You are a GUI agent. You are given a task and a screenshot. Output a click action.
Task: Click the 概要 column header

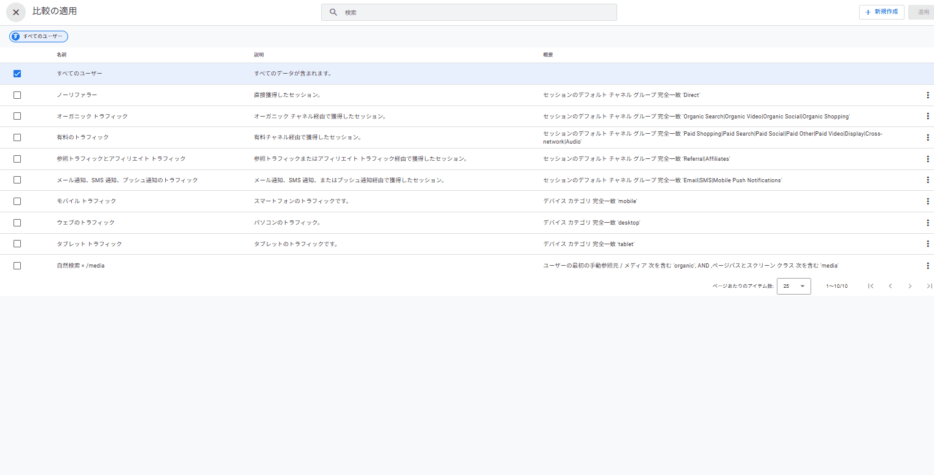tap(548, 55)
